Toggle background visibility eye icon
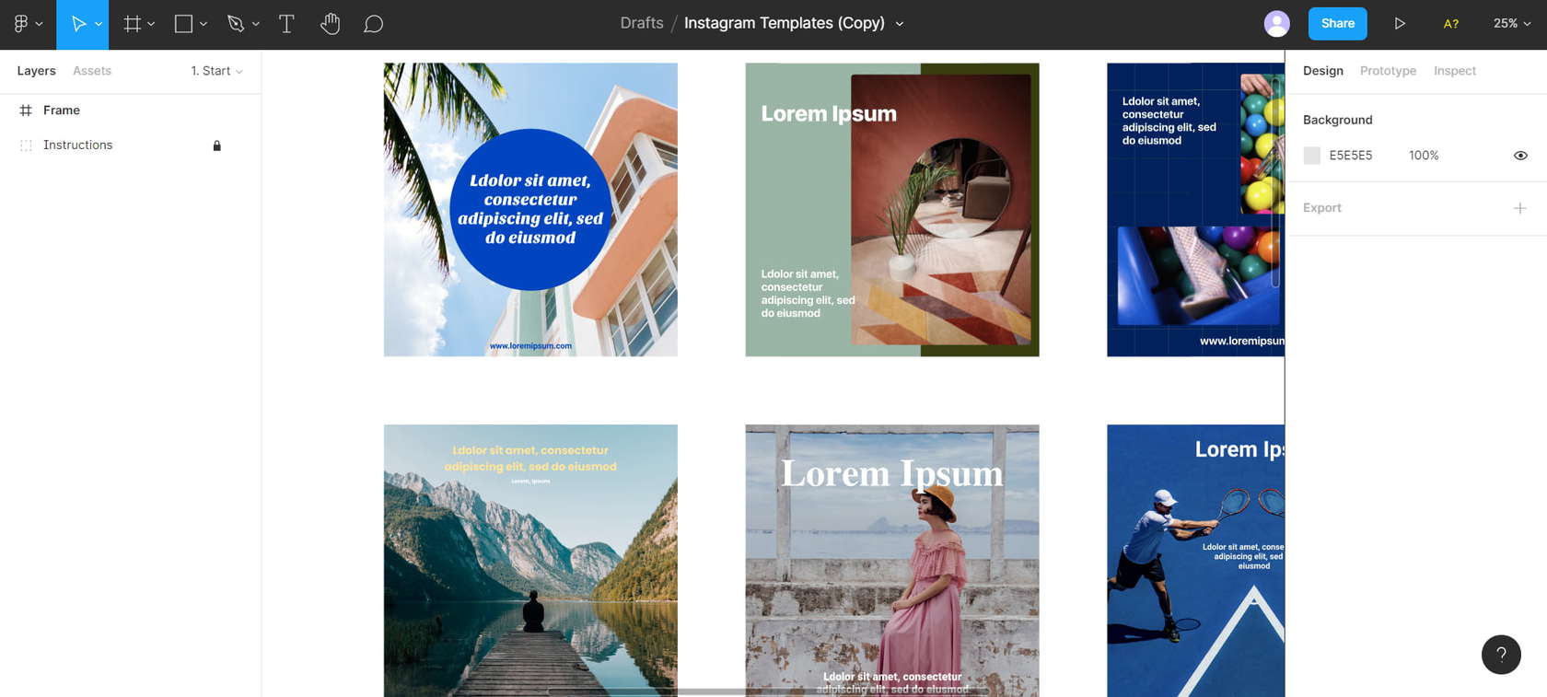The width and height of the screenshot is (1547, 697). click(1520, 156)
